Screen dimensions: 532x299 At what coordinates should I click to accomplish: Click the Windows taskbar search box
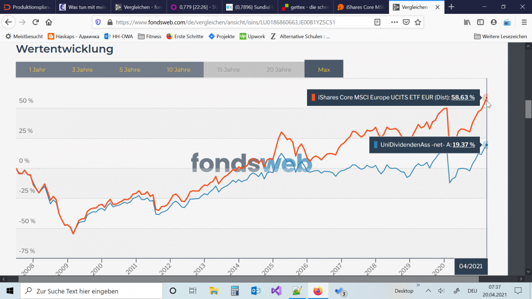pyautogui.click(x=92, y=291)
